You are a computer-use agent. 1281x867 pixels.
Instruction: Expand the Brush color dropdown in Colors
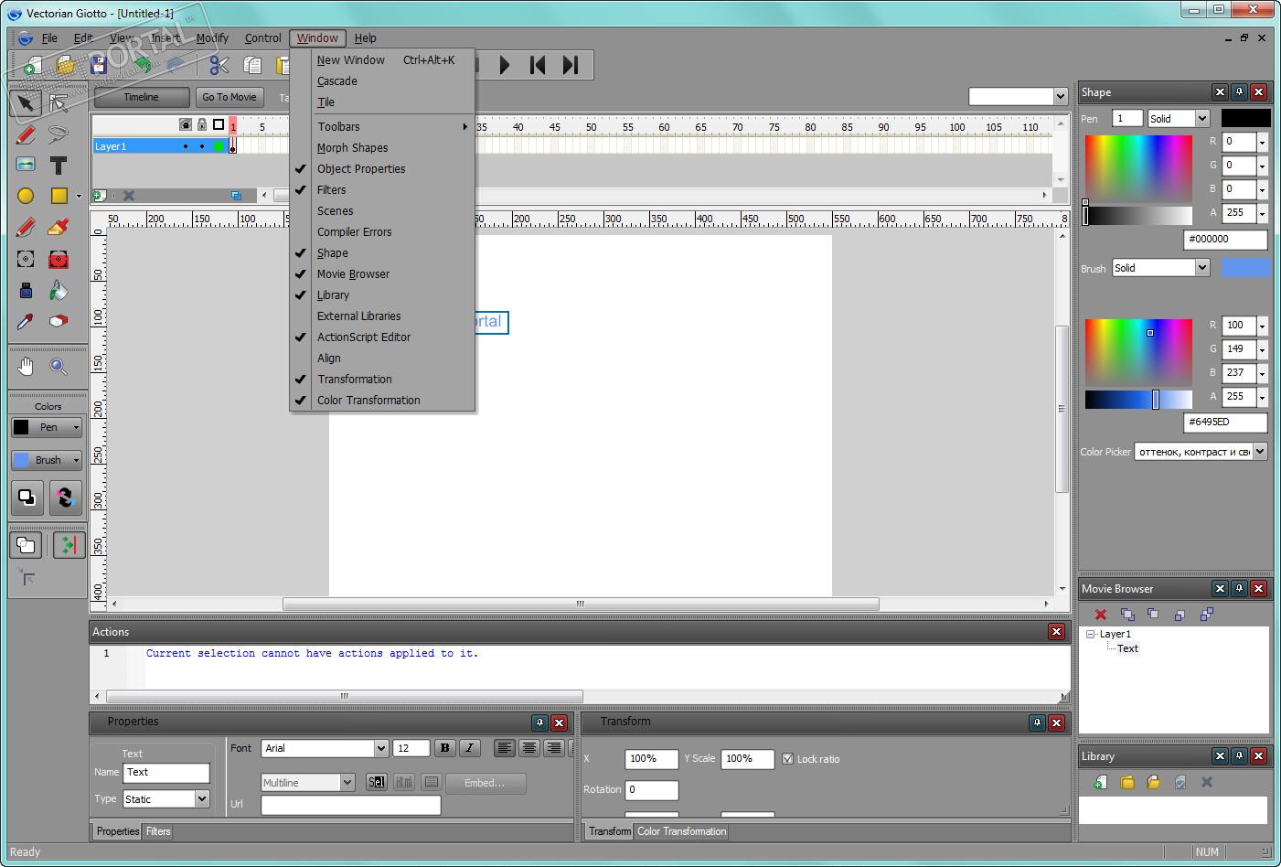pyautogui.click(x=76, y=460)
